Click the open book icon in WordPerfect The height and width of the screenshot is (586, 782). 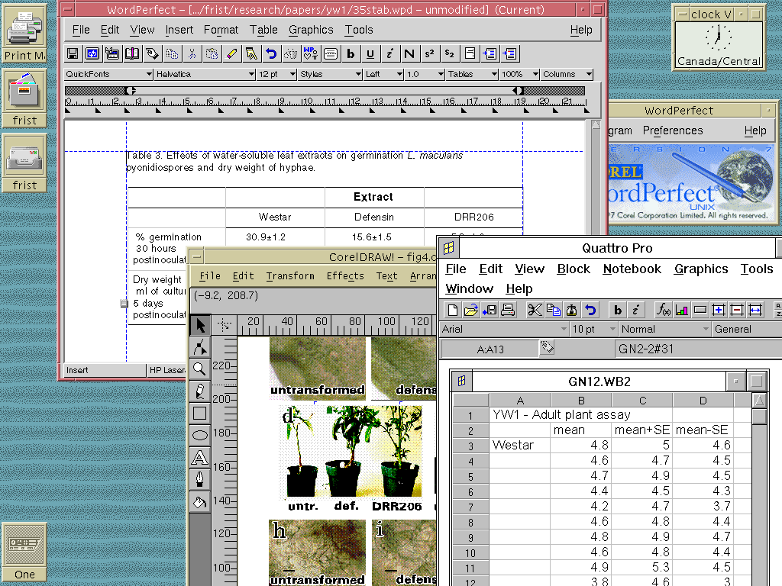[132, 54]
